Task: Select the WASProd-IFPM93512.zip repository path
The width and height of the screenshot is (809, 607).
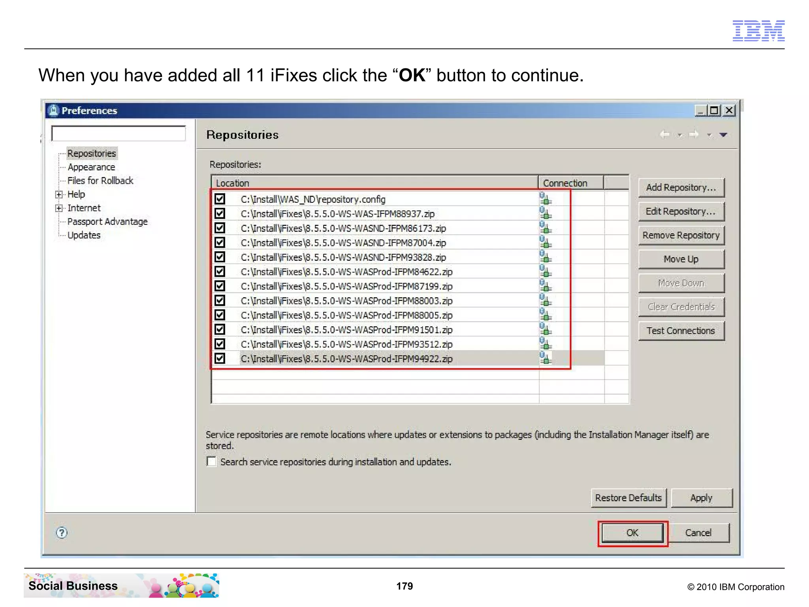Action: click(346, 344)
